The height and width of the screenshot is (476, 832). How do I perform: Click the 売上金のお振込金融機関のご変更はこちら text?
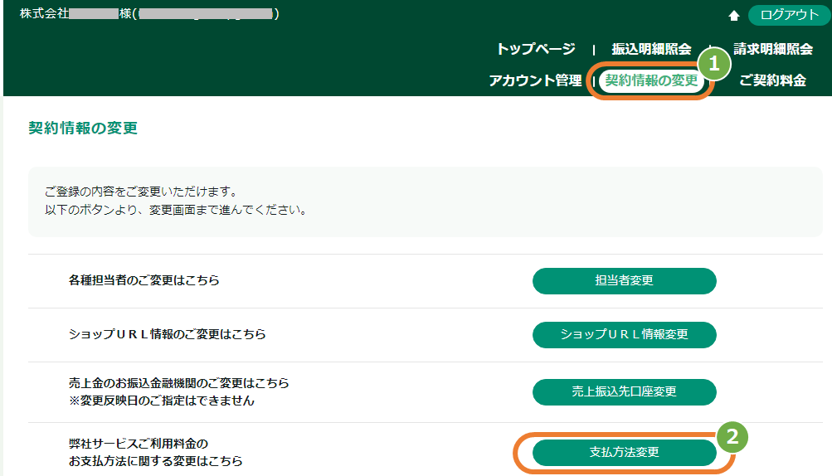pyautogui.click(x=179, y=384)
